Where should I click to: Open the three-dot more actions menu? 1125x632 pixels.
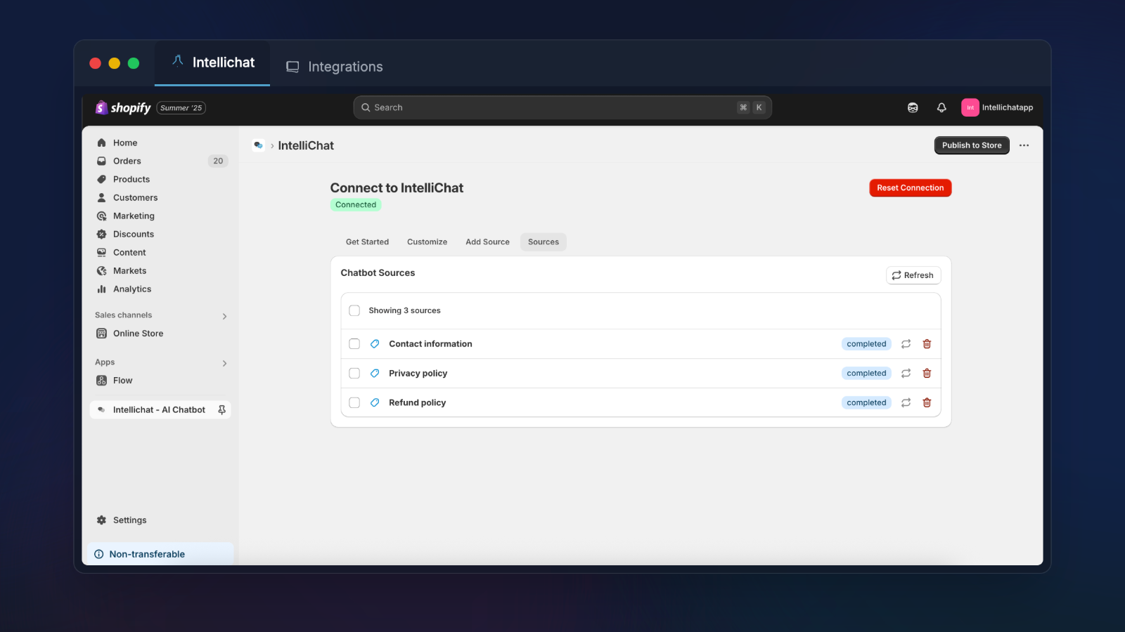(x=1024, y=145)
